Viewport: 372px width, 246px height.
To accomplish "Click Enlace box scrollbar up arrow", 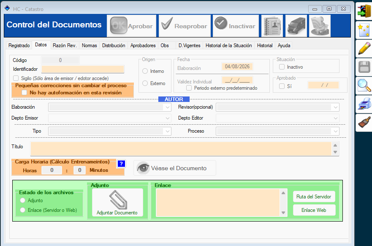I will pyautogui.click(x=283, y=193).
